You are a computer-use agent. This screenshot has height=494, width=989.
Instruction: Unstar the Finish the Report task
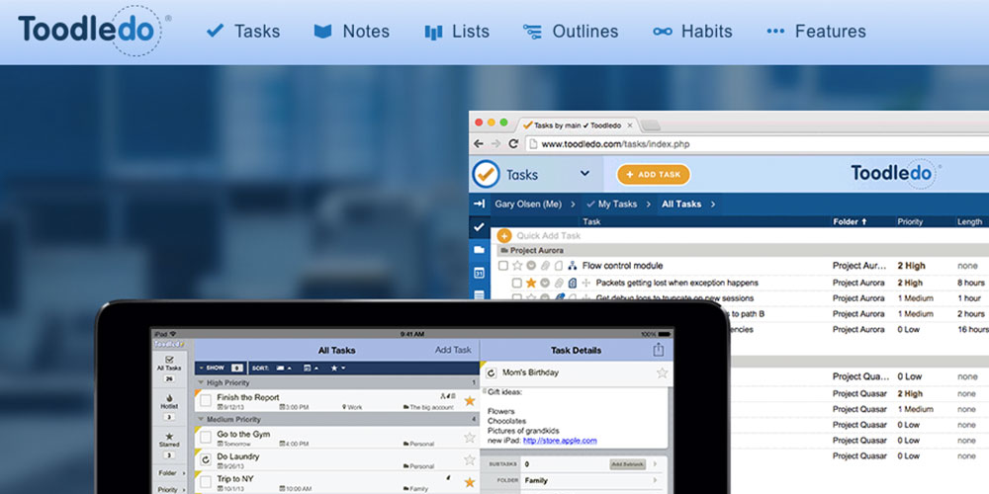point(469,401)
